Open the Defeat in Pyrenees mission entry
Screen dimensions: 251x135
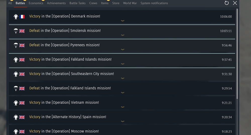click(122, 46)
